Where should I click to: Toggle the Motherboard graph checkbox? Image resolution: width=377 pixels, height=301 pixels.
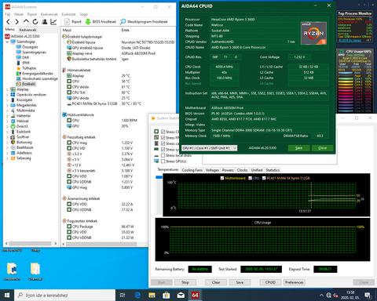coord(222,178)
